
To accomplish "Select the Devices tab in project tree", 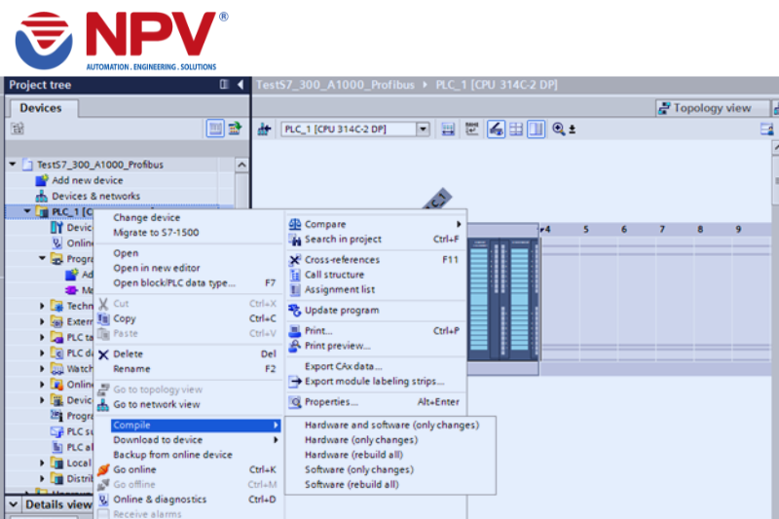I will coord(40,108).
